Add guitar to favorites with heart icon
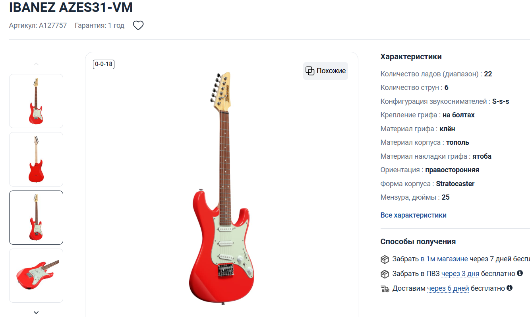The width and height of the screenshot is (530, 317). (138, 25)
